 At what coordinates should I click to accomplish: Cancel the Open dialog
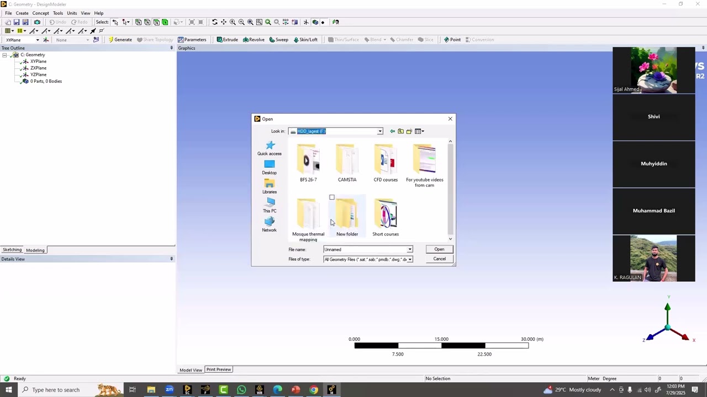coord(439,259)
